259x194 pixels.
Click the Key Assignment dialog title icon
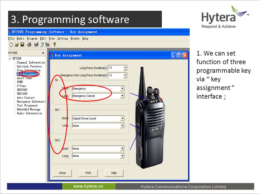point(52,55)
